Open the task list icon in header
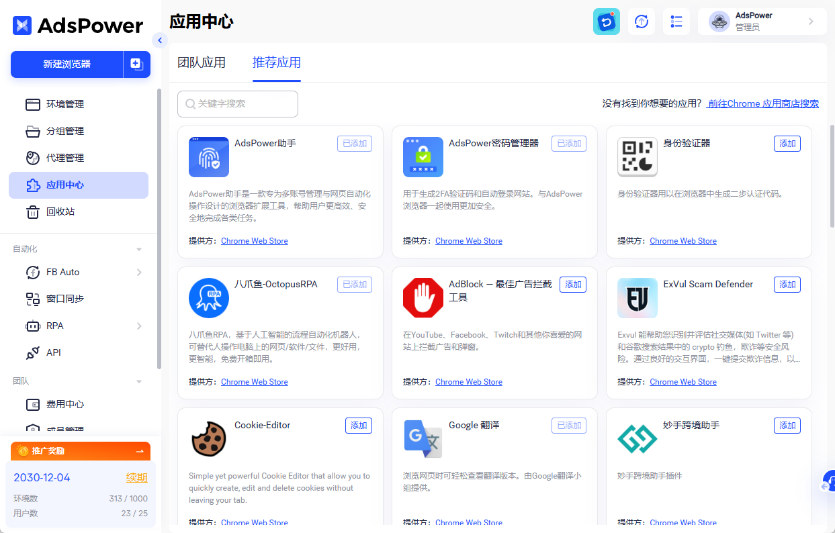This screenshot has height=533, width=835. tap(676, 21)
